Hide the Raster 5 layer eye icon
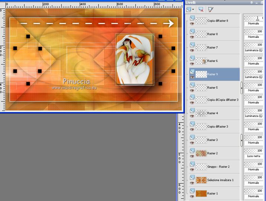Image resolution: width=266 pixels, height=201 pixels. 192,91
